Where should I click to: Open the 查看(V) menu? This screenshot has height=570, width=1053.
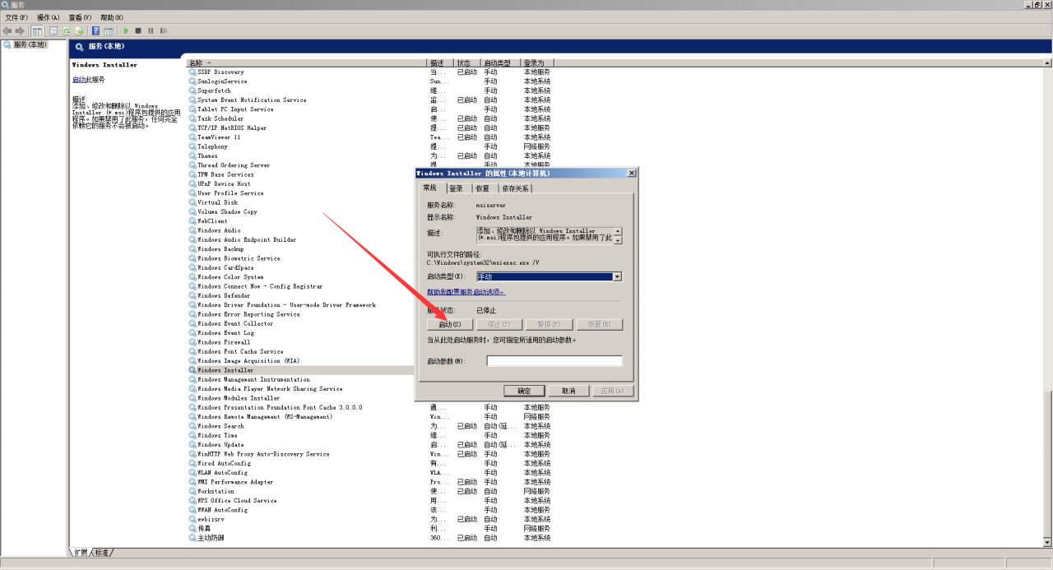point(80,17)
